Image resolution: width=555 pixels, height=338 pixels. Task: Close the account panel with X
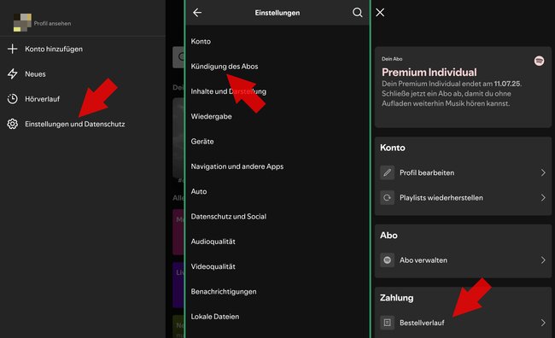click(380, 13)
